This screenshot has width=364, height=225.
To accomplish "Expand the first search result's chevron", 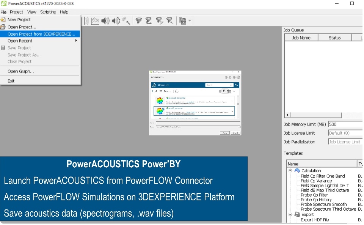I will click(232, 101).
